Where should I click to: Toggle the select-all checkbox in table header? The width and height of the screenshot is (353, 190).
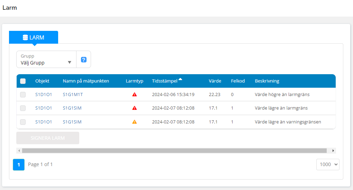(23, 81)
